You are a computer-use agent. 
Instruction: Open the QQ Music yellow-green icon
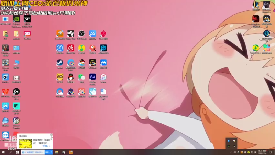[x=81, y=48]
